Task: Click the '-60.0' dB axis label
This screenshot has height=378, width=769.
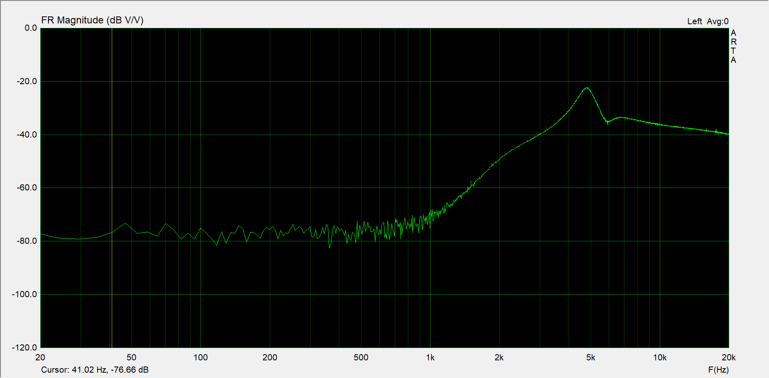Action: 27,188
